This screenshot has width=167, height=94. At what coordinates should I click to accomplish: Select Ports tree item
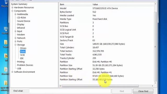[x=20, y=41]
